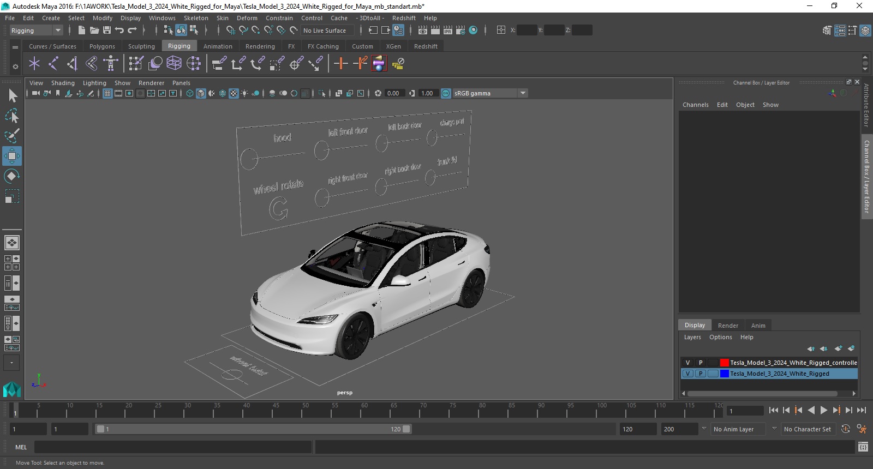
Task: Open viewport Shading menu
Action: (x=63, y=83)
